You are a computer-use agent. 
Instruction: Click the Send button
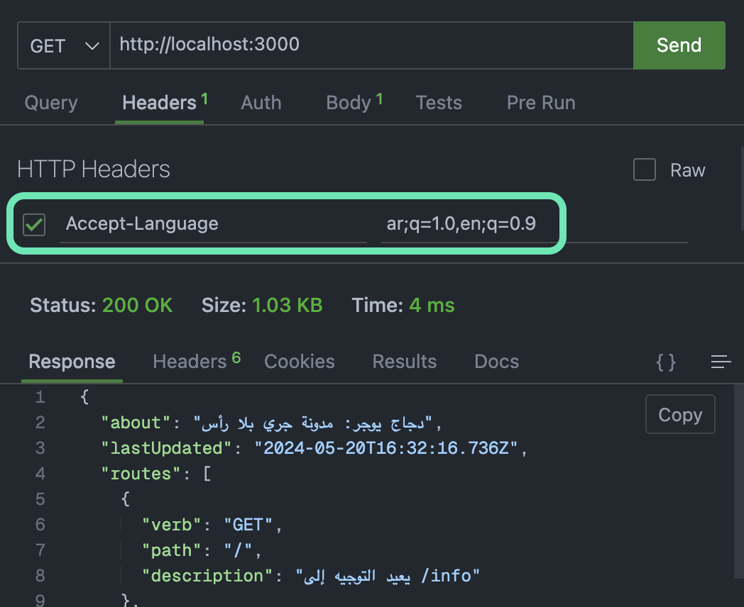(678, 45)
